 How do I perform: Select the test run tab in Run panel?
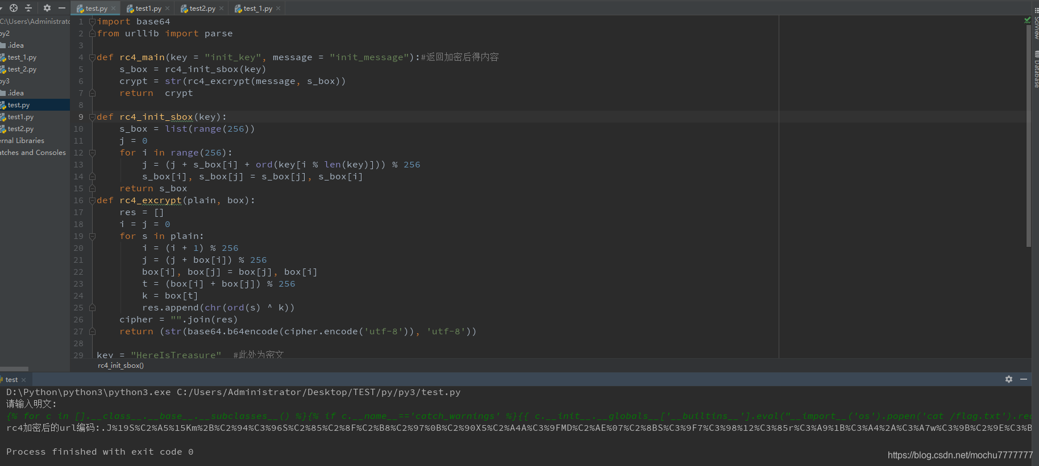[x=11, y=380]
